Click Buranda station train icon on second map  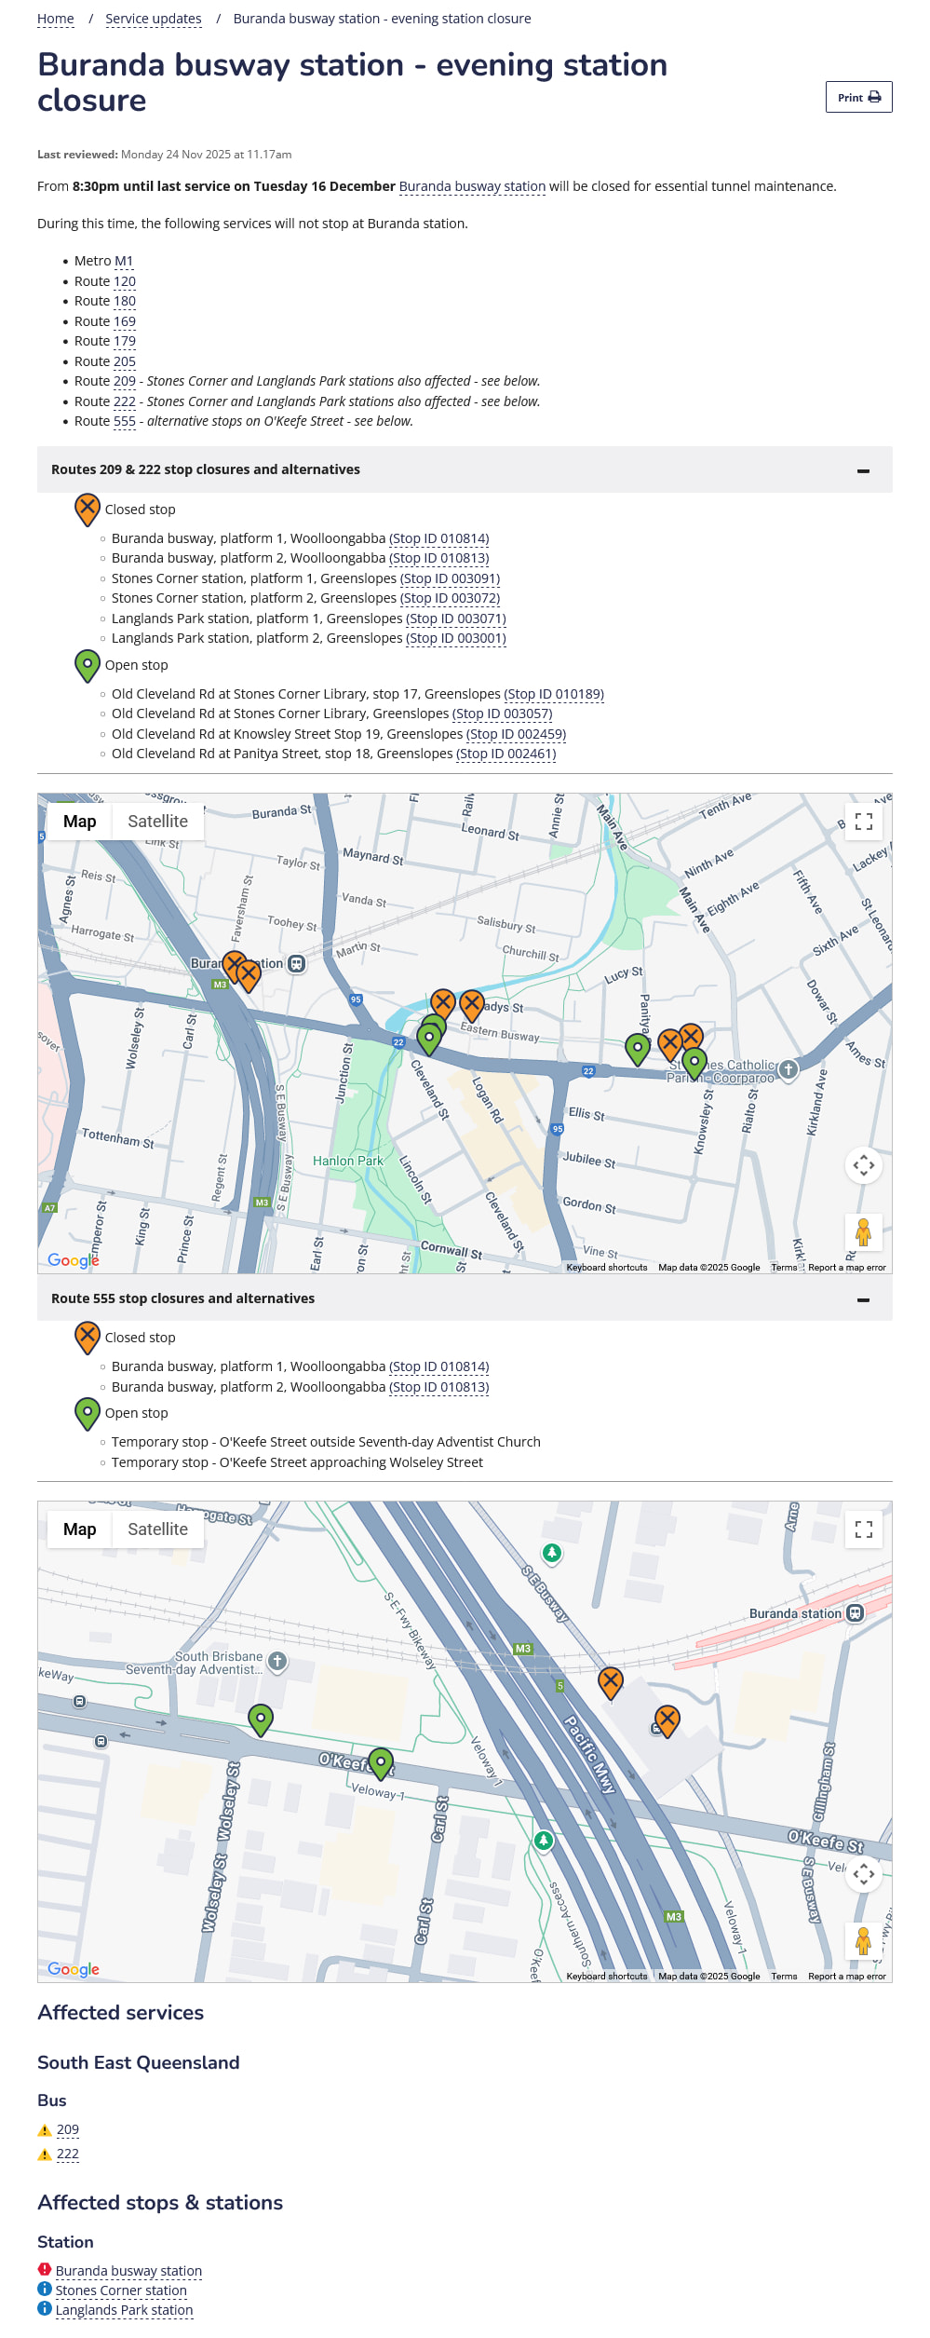[855, 1613]
